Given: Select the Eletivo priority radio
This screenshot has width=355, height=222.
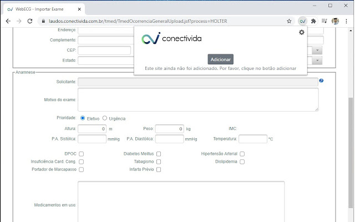Looking at the screenshot, I should click(83, 118).
